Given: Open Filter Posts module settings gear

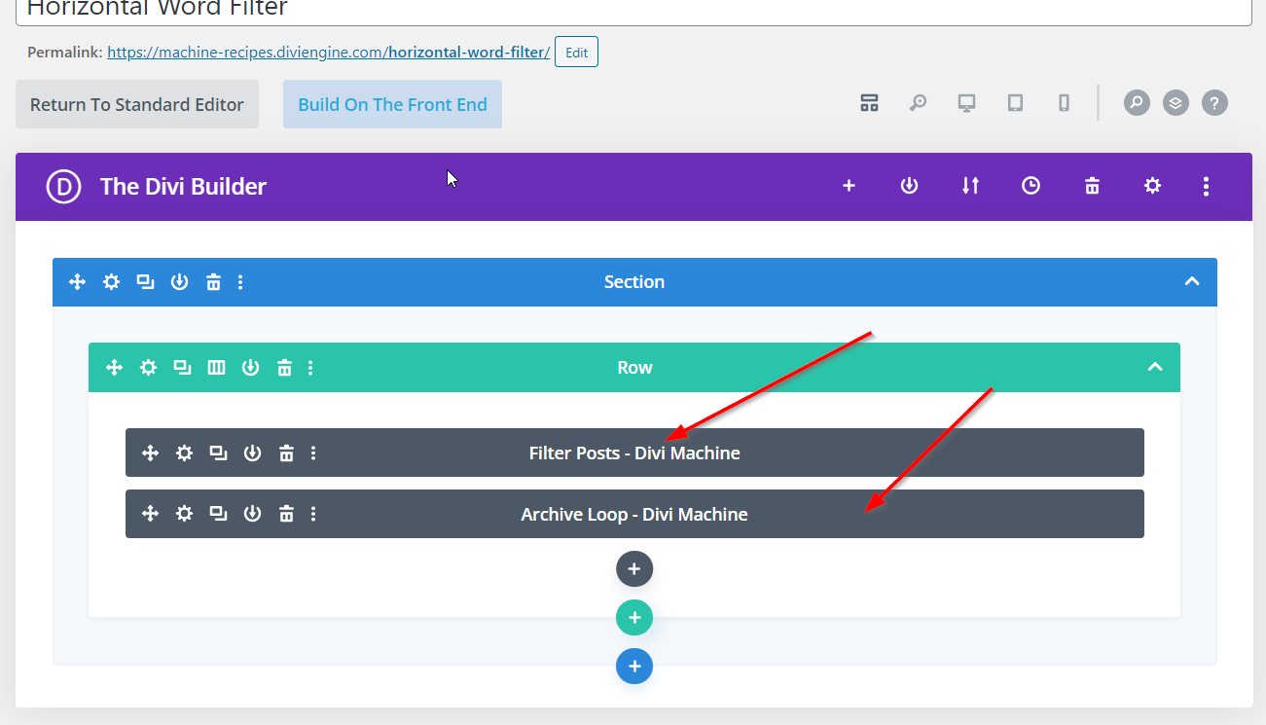Looking at the screenshot, I should pyautogui.click(x=184, y=453).
